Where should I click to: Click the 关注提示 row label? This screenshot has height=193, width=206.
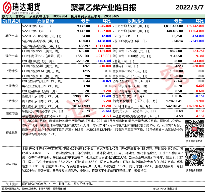pos(11,184)
